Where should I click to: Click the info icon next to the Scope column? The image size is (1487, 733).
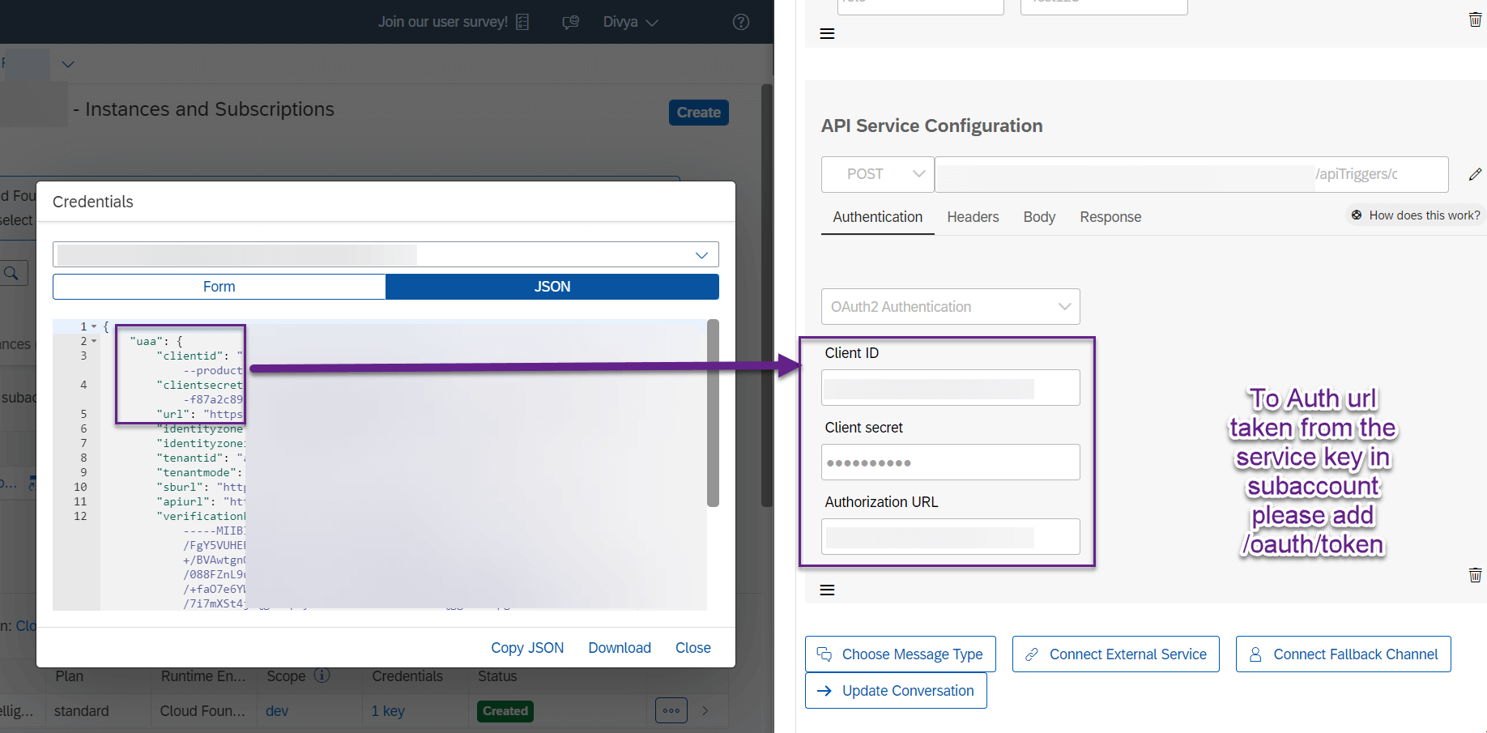tap(323, 675)
